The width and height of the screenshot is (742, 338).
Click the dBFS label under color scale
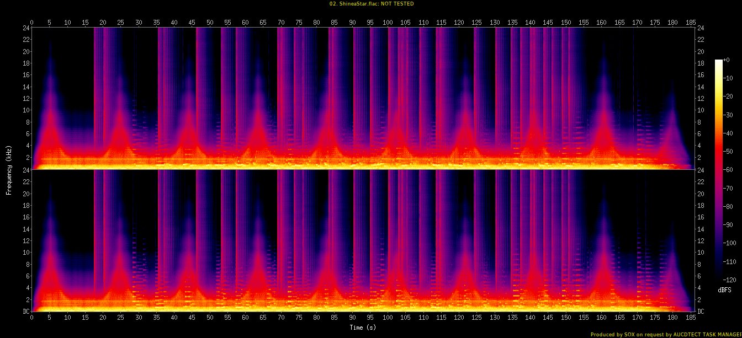click(x=724, y=289)
